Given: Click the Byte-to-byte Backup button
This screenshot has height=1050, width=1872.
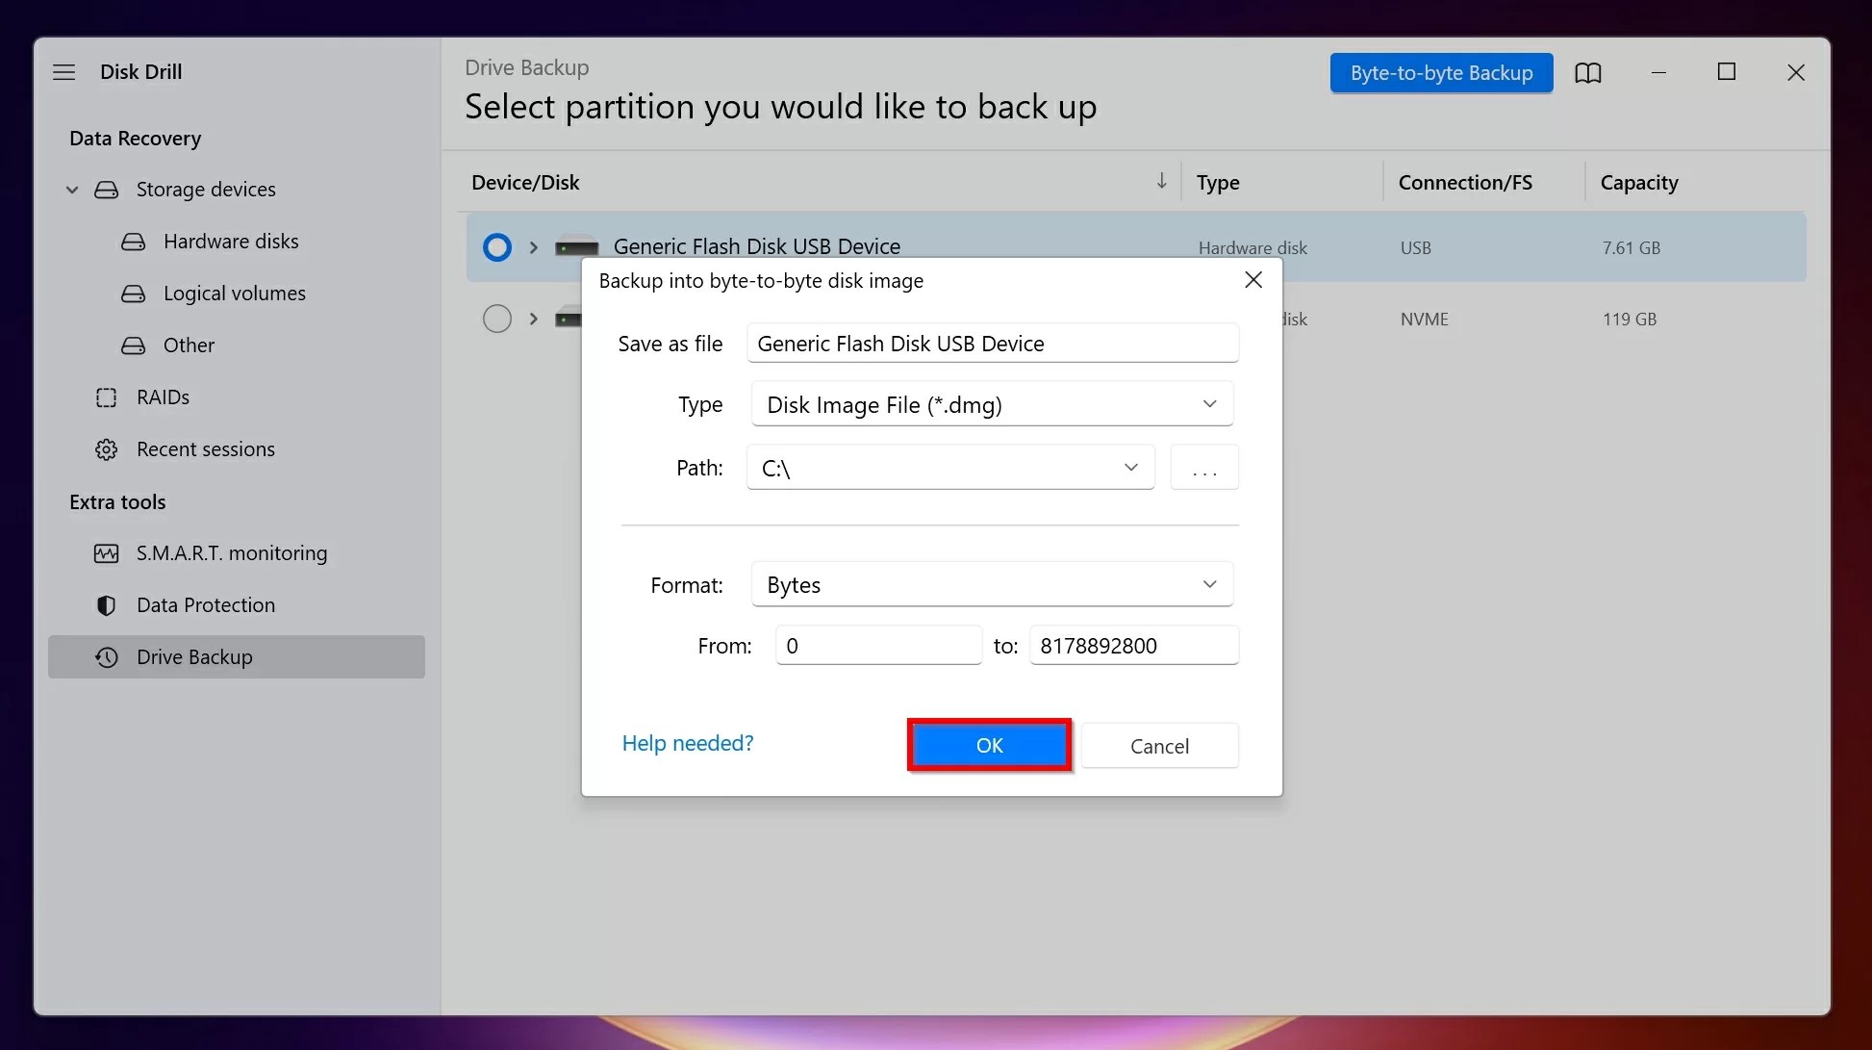Looking at the screenshot, I should [x=1440, y=72].
